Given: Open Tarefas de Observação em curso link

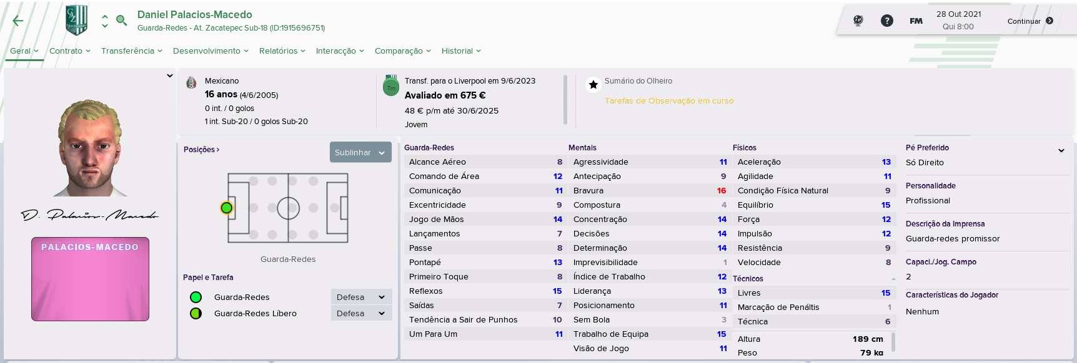Looking at the screenshot, I should click(669, 101).
